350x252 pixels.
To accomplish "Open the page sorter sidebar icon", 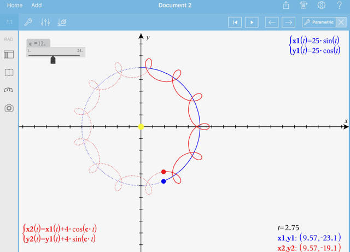I will pos(9,55).
